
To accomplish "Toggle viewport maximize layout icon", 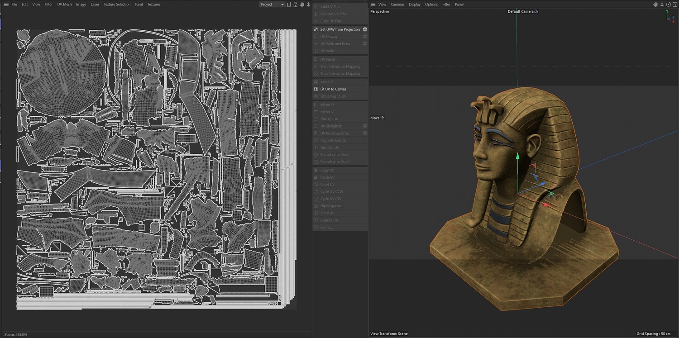I will [x=674, y=5].
